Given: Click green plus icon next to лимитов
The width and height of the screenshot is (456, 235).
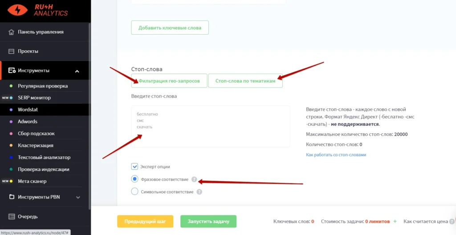Looking at the screenshot, I should click(395, 221).
